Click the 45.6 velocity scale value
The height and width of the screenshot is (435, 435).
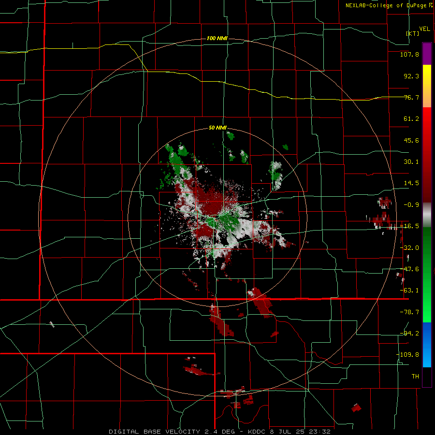tap(411, 140)
